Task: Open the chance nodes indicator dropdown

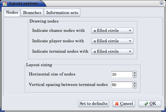Action: pyautogui.click(x=112, y=30)
